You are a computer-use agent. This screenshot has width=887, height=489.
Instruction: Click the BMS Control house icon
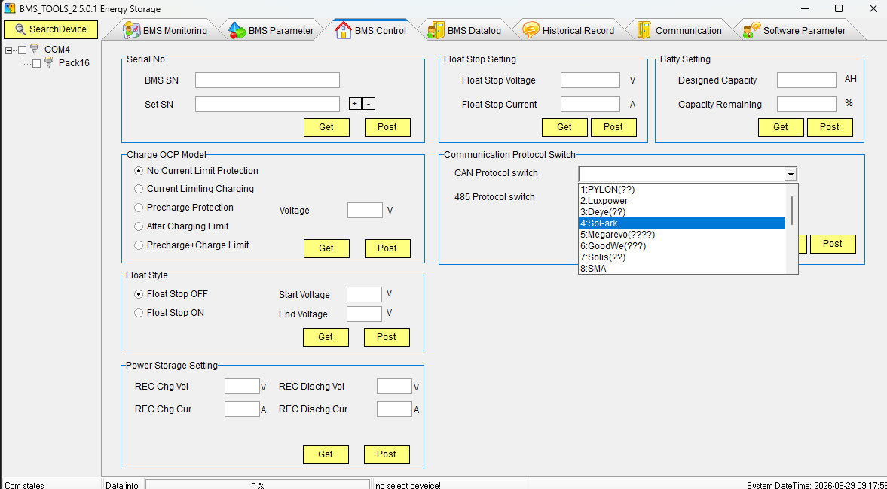click(x=344, y=30)
